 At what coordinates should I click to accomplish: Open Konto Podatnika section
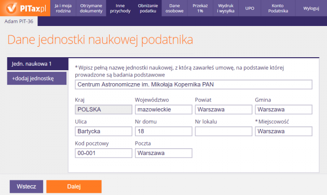(278, 8)
